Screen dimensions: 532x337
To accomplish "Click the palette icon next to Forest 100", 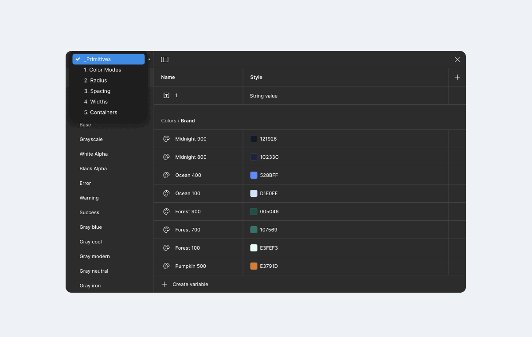I will 166,248.
